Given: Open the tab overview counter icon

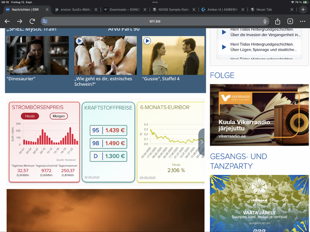Looking at the screenshot, I should 290,21.
